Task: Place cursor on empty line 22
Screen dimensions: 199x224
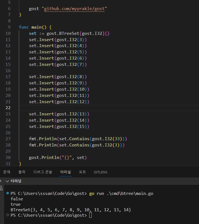Action: pos(82,108)
